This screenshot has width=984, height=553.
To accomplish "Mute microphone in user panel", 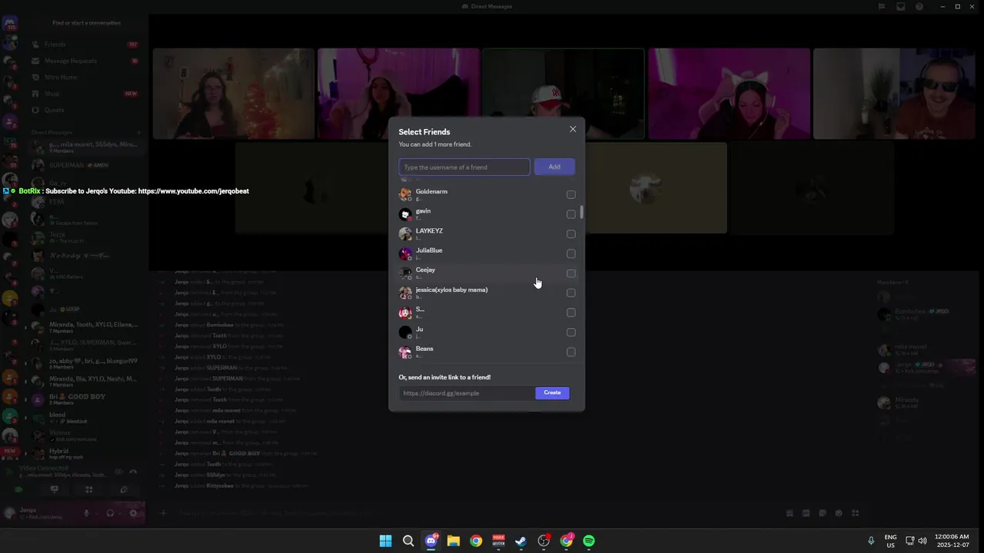I will [x=86, y=513].
